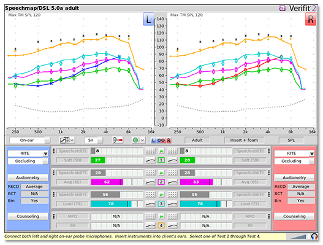323x245 pixels.
Task: Start Test 3 with its green play icon
Action: 161,195
